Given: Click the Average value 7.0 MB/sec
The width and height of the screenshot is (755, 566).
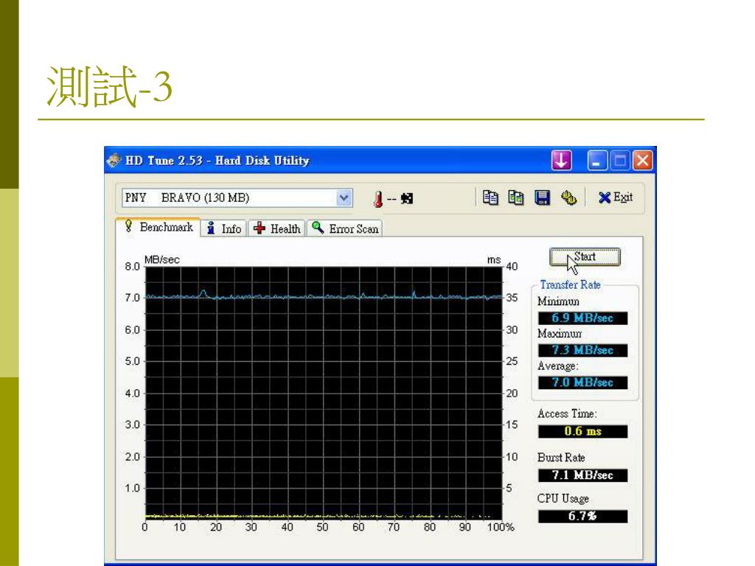Looking at the screenshot, I should coord(582,382).
